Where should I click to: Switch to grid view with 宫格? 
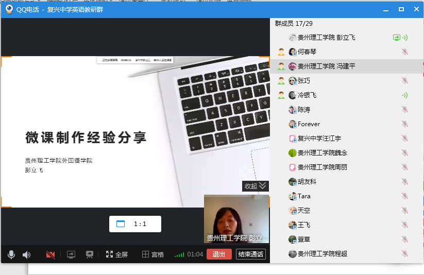click(153, 254)
